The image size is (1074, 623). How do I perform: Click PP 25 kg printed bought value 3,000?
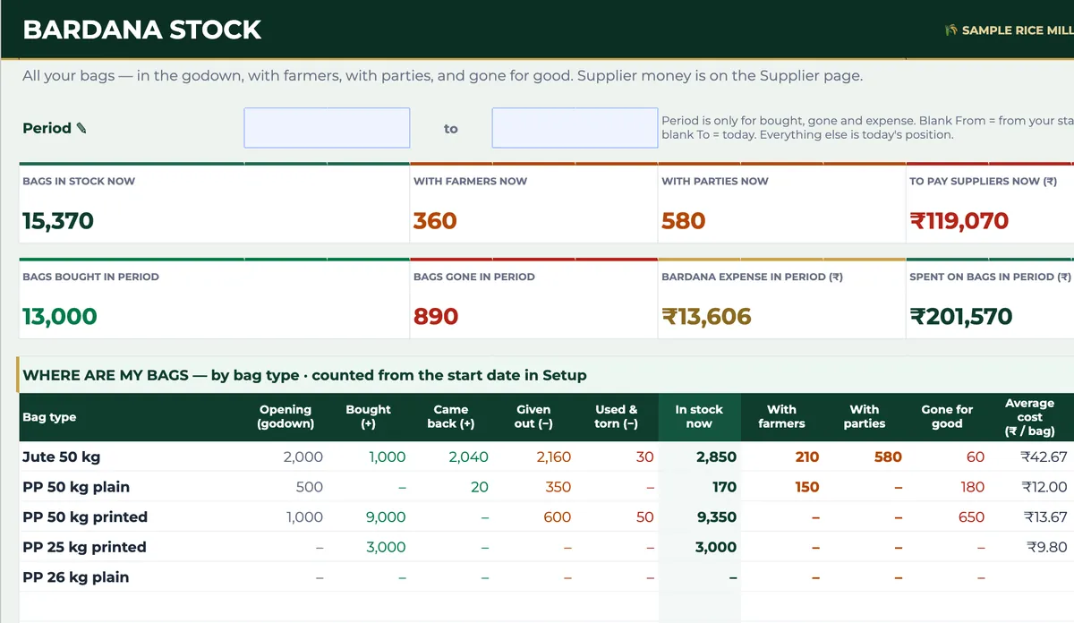(386, 547)
